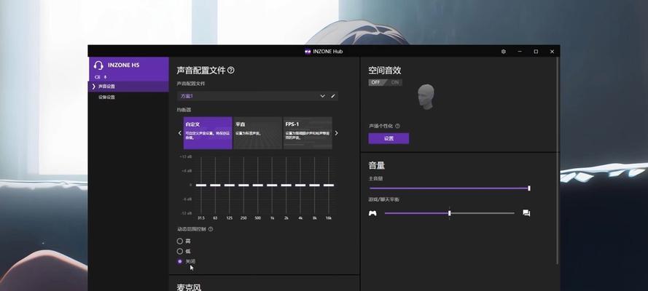The image size is (648, 291).
Task: Click the 3D head model image
Action: (x=426, y=97)
